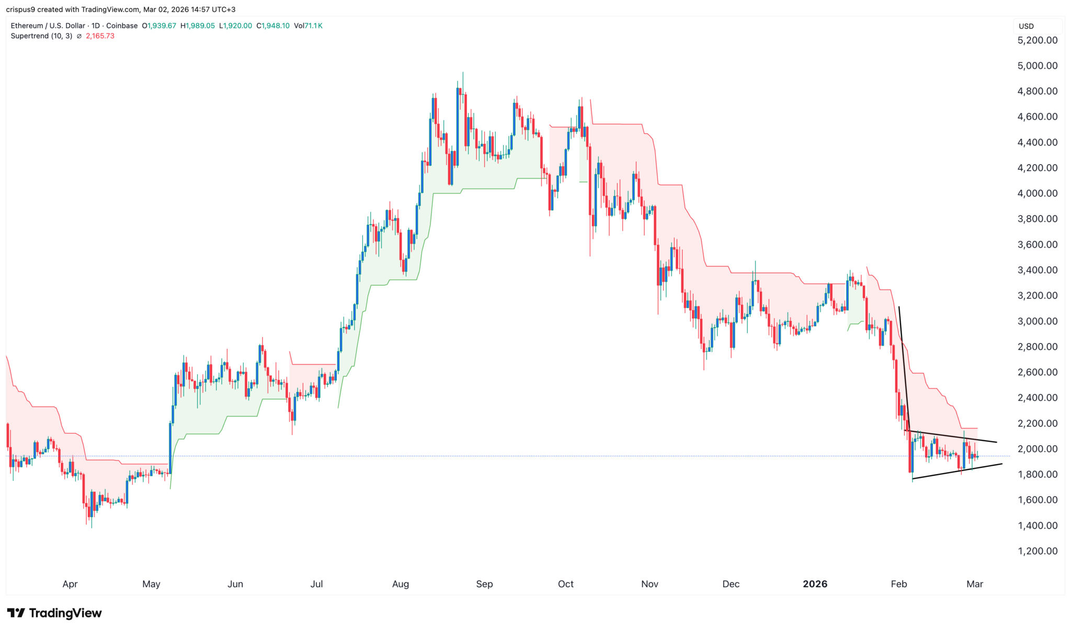This screenshot has width=1071, height=631.
Task: Click the Supertrend hidden-value ∅ symbol
Action: 79,36
